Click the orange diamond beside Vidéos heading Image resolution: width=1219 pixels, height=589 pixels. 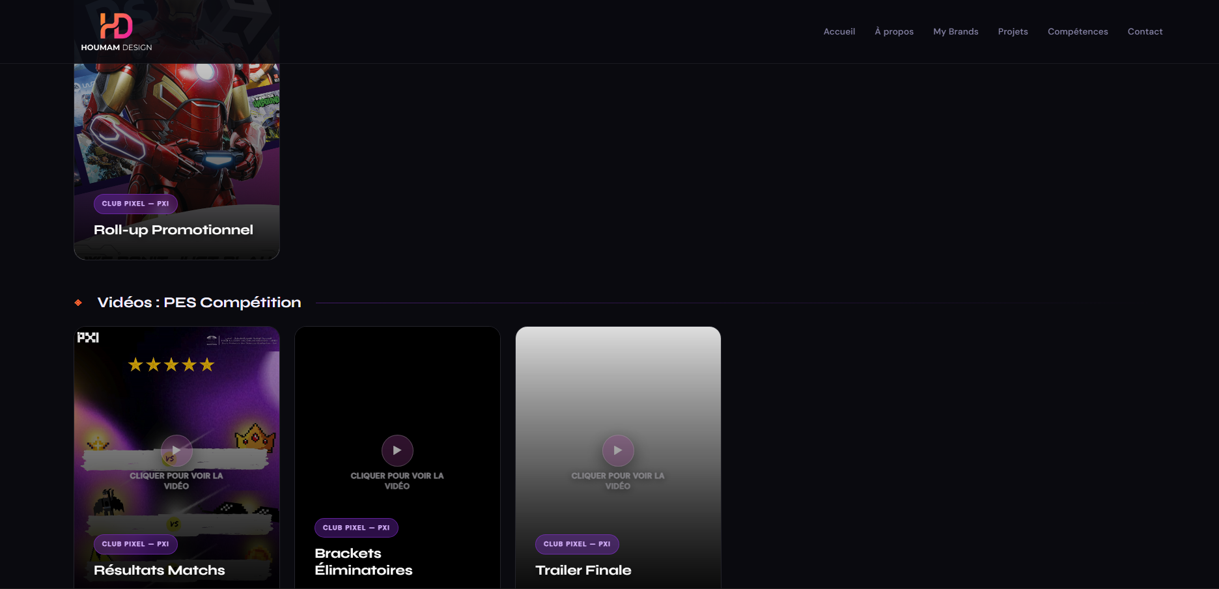pyautogui.click(x=78, y=303)
